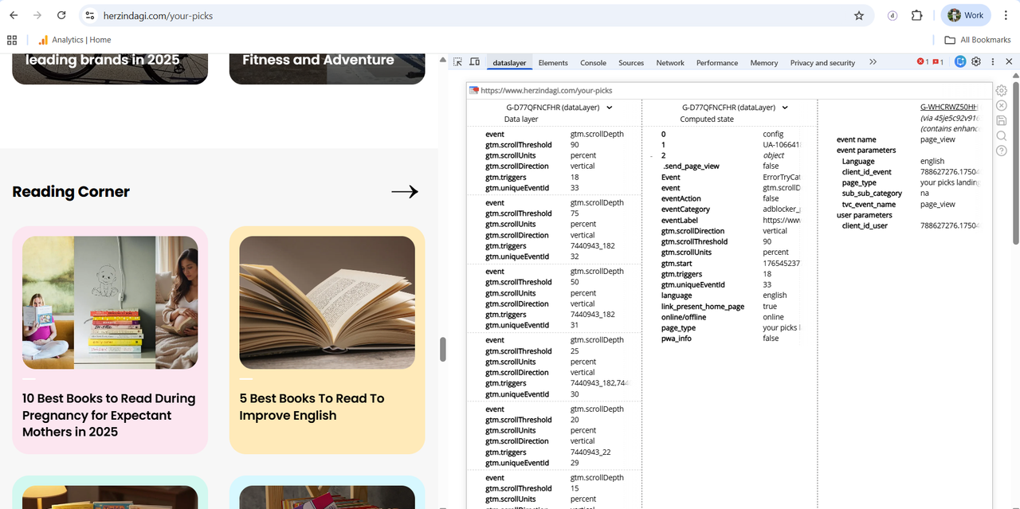Show more DevTools tabs chevron

(x=873, y=62)
